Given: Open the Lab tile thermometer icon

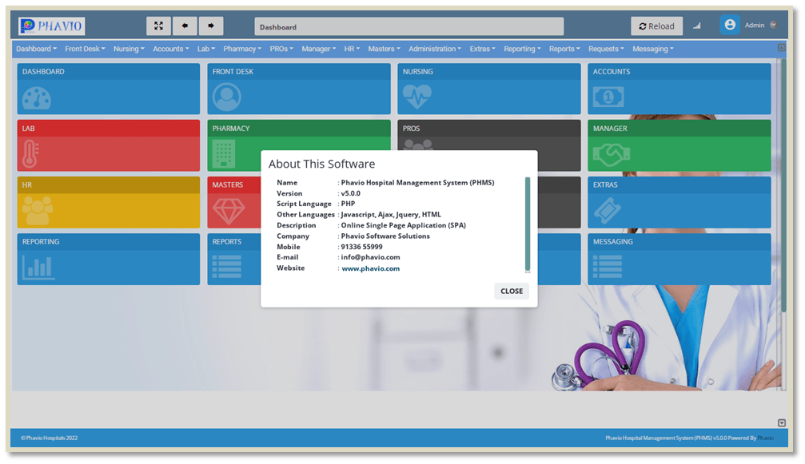Looking at the screenshot, I should [x=30, y=154].
